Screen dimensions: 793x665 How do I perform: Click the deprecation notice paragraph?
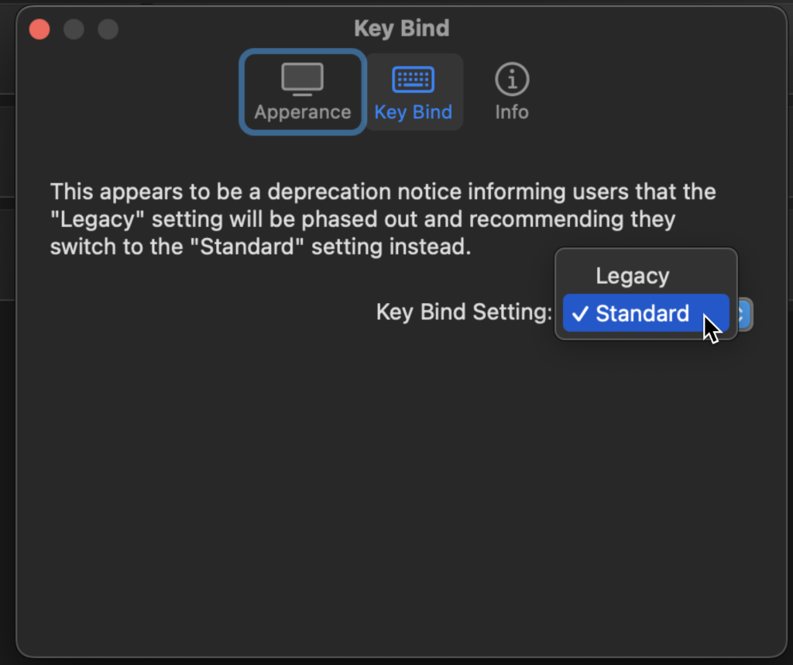tap(383, 219)
